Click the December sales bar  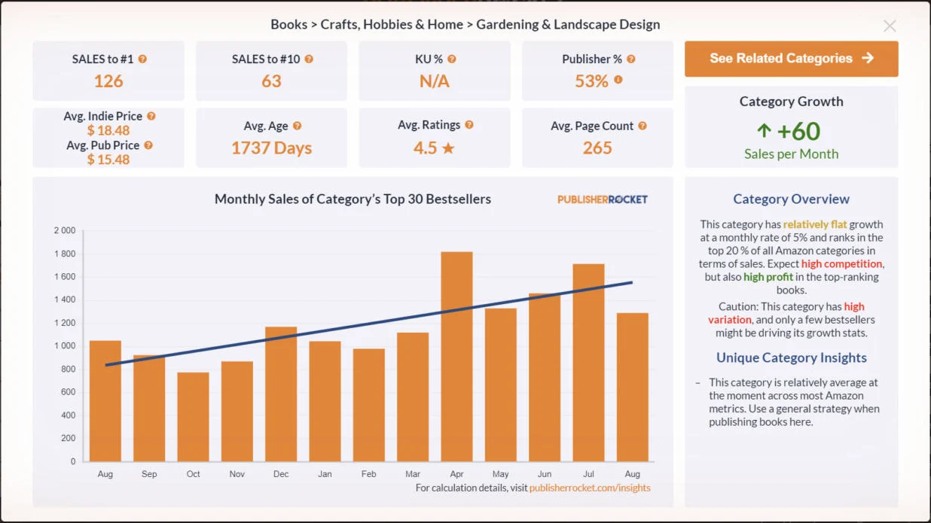(x=281, y=394)
